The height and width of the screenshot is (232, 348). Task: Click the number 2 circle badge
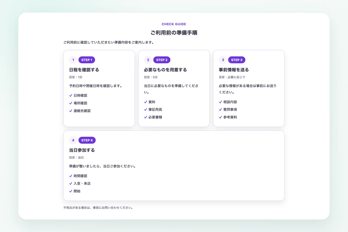tap(148, 60)
